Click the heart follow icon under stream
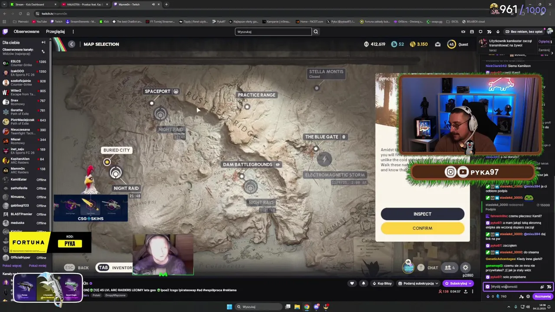The width and height of the screenshot is (555, 312). (x=352, y=283)
